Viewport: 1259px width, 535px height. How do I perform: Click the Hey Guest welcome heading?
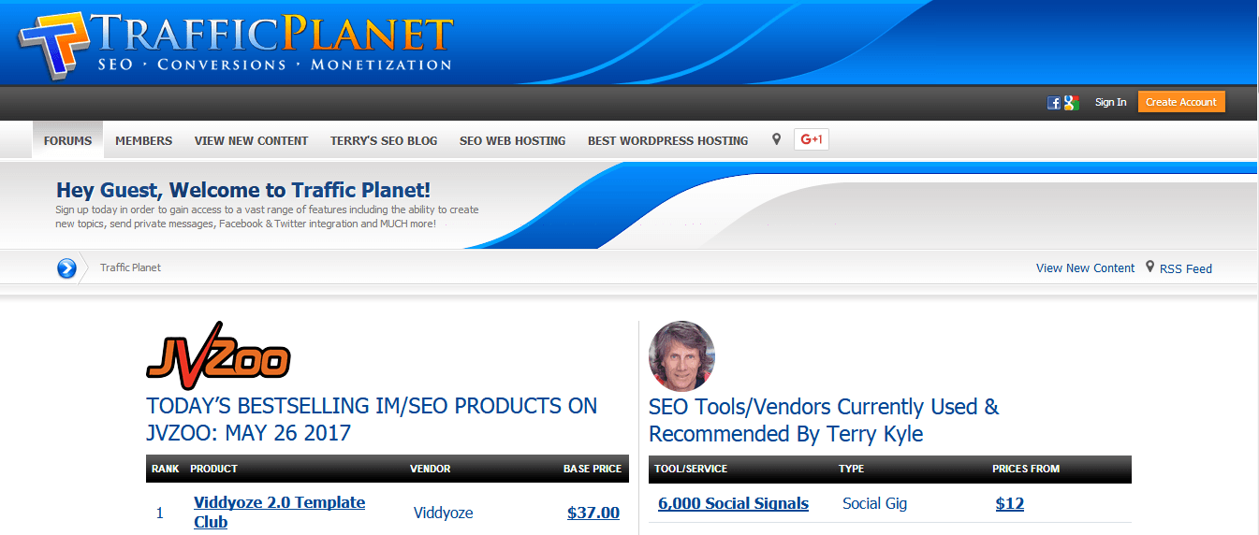pos(243,191)
